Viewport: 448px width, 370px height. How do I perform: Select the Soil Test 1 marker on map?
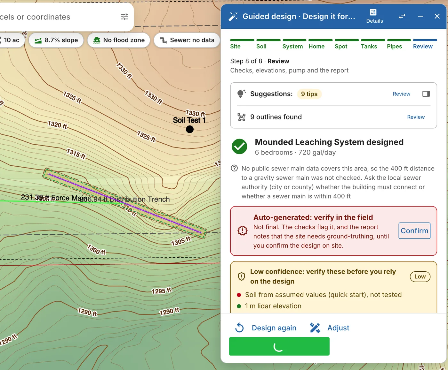(x=190, y=129)
